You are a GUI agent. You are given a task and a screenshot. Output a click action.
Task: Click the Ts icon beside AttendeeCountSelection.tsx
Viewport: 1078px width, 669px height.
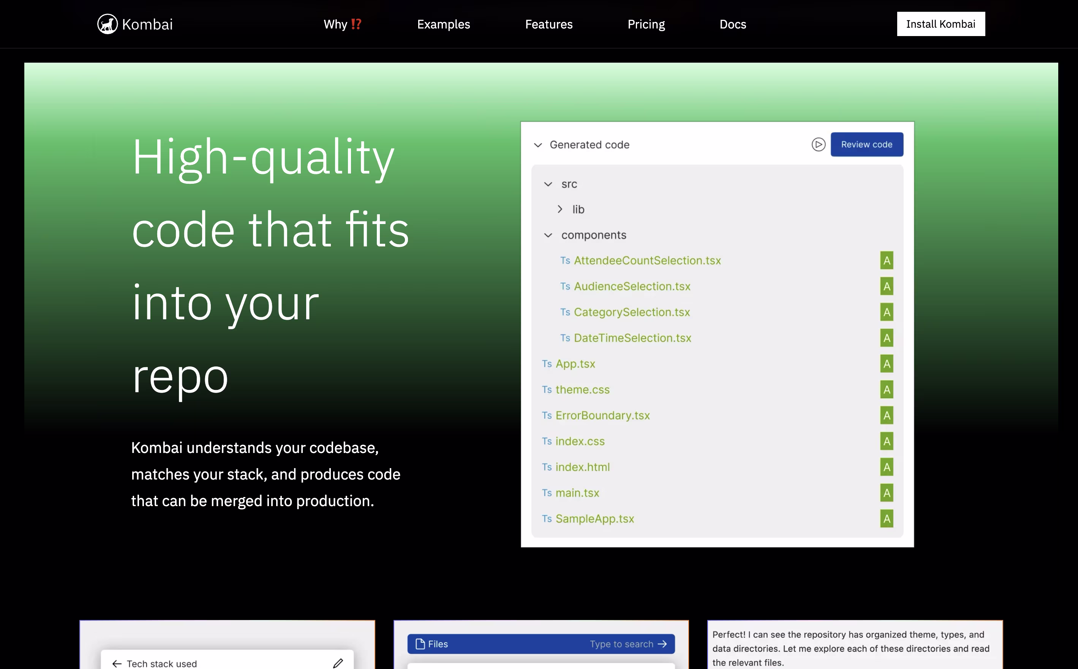click(x=565, y=260)
